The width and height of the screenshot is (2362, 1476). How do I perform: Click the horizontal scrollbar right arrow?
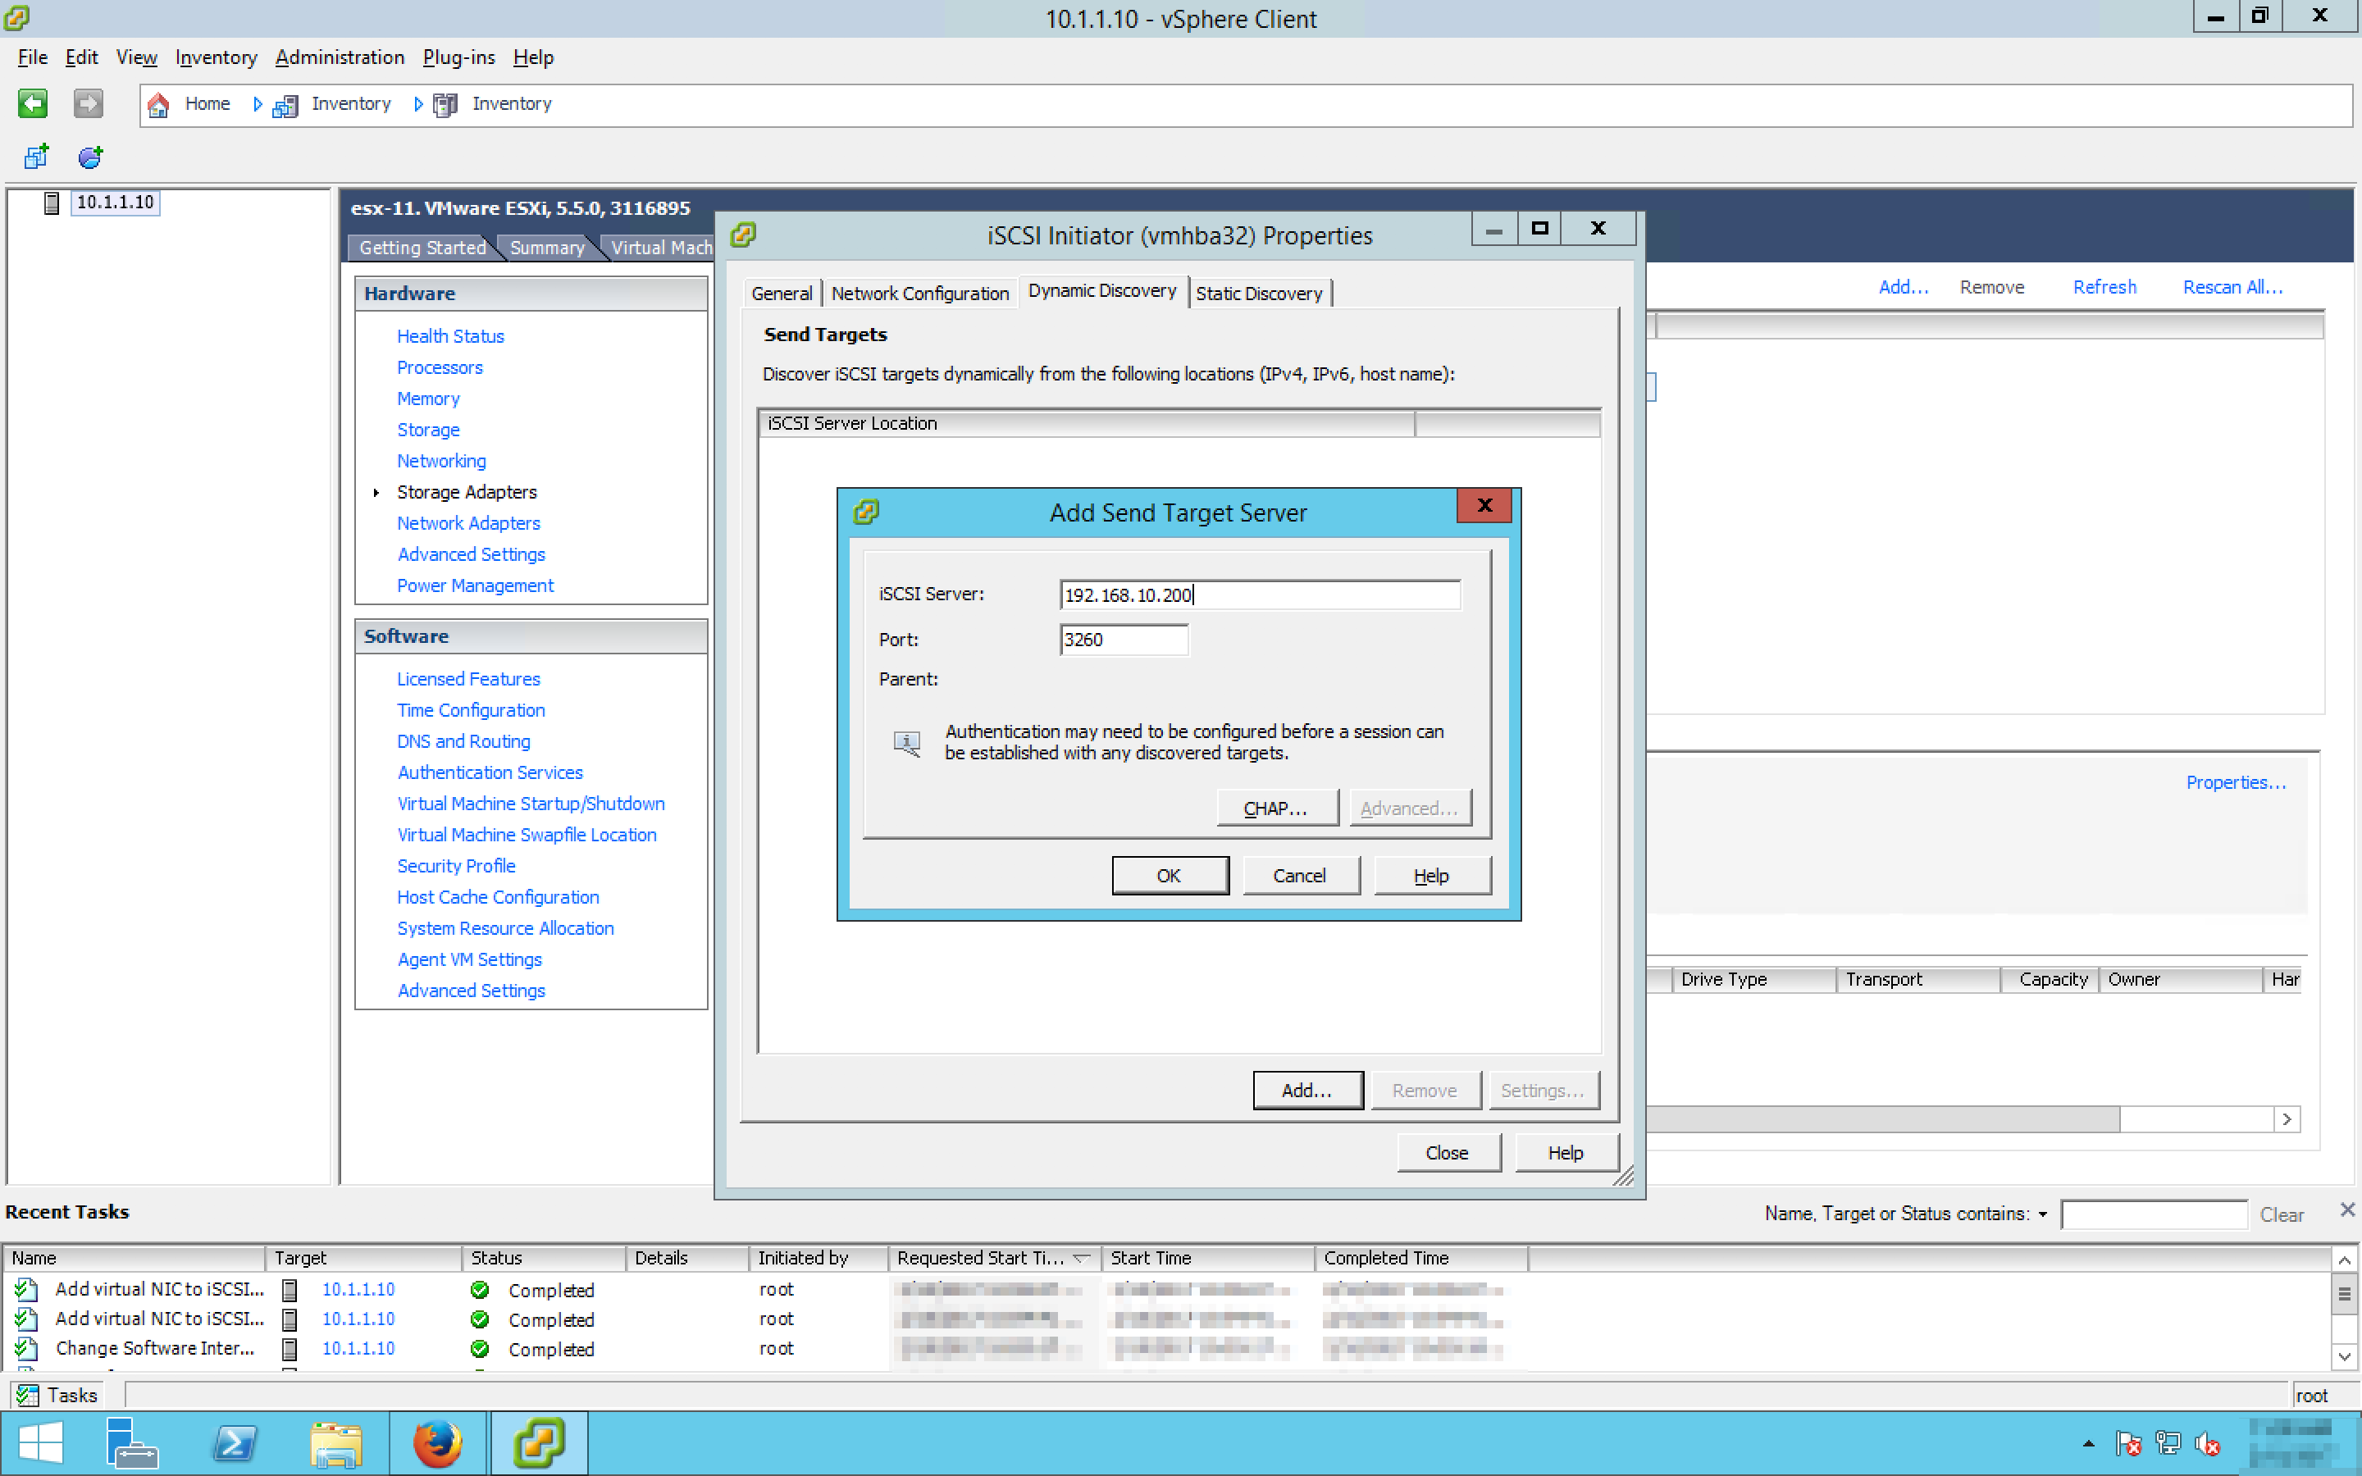pyautogui.click(x=2286, y=1118)
